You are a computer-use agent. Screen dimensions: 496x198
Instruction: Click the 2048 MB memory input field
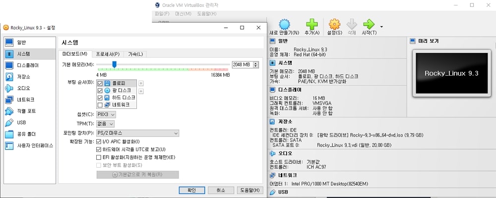click(243, 64)
